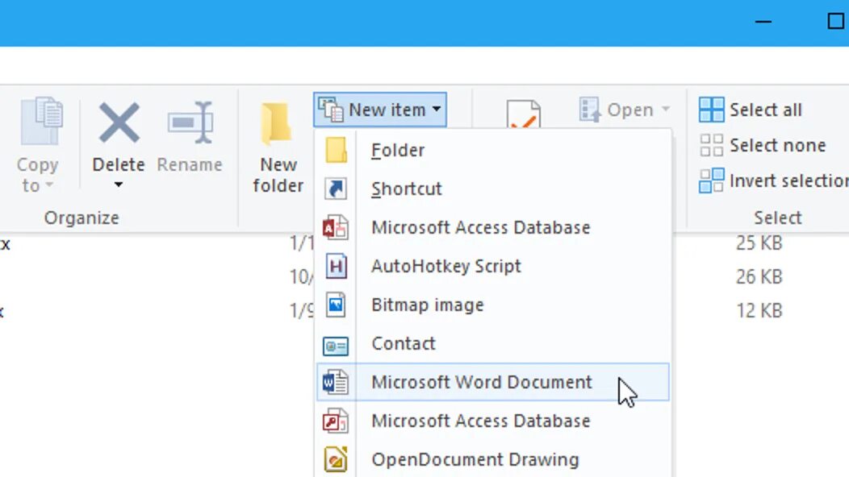Choose Bitmap image menu entry
The height and width of the screenshot is (477, 849).
pos(493,305)
